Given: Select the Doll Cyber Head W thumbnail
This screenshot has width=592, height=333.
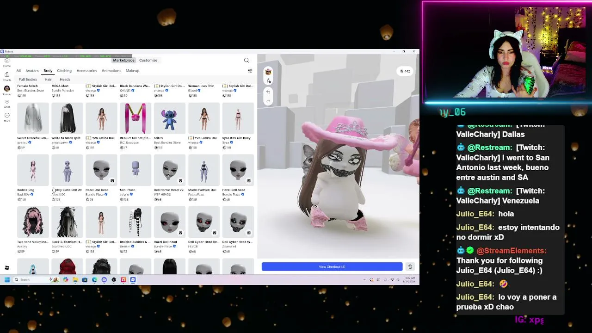Looking at the screenshot, I should [x=238, y=222].
